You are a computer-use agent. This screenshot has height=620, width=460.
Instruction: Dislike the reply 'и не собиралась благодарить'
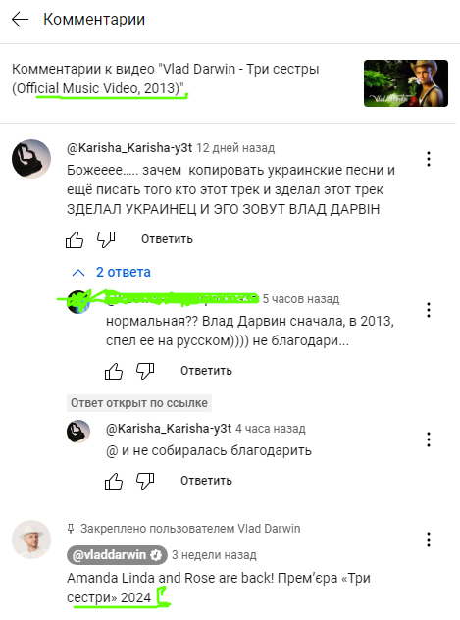[x=145, y=481]
